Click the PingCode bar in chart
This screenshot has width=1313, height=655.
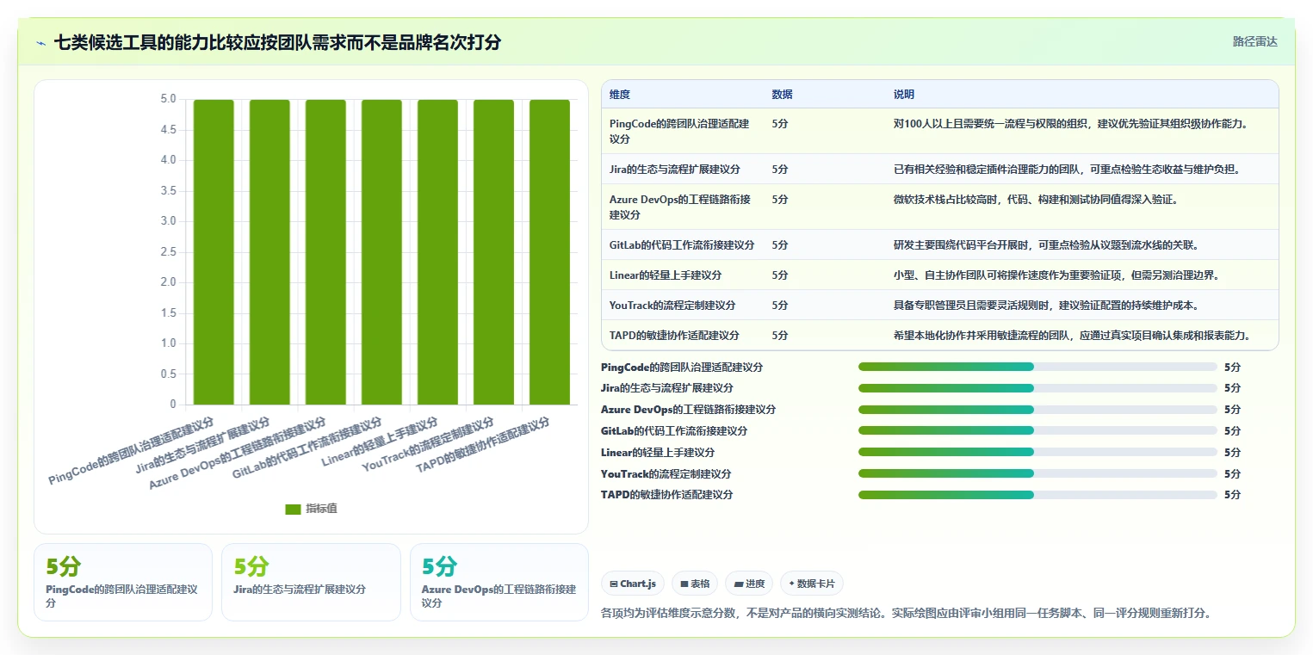point(214,252)
